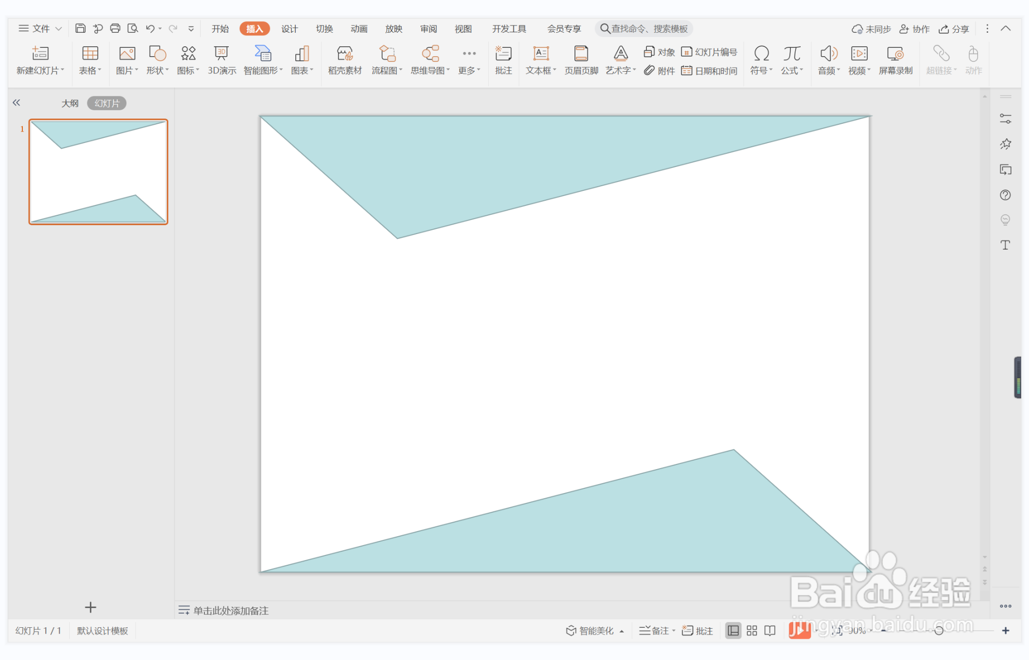
Task: Insert an object (对象)
Action: tap(659, 52)
